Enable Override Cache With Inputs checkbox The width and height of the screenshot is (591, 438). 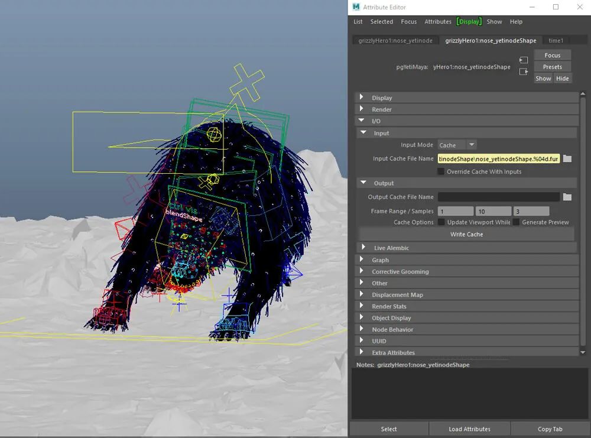click(x=441, y=172)
